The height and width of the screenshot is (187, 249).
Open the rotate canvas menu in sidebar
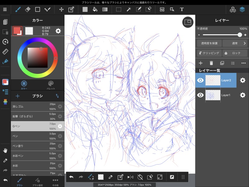click(5, 42)
